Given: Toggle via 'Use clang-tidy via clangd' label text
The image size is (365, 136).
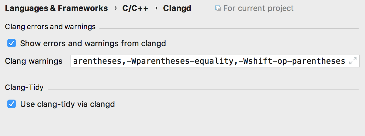Looking at the screenshot, I should 68,104.
